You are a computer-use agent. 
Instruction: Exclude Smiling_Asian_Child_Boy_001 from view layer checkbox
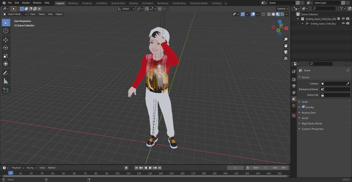tap(339, 19)
